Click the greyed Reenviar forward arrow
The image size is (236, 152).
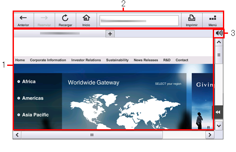[x=44, y=20]
